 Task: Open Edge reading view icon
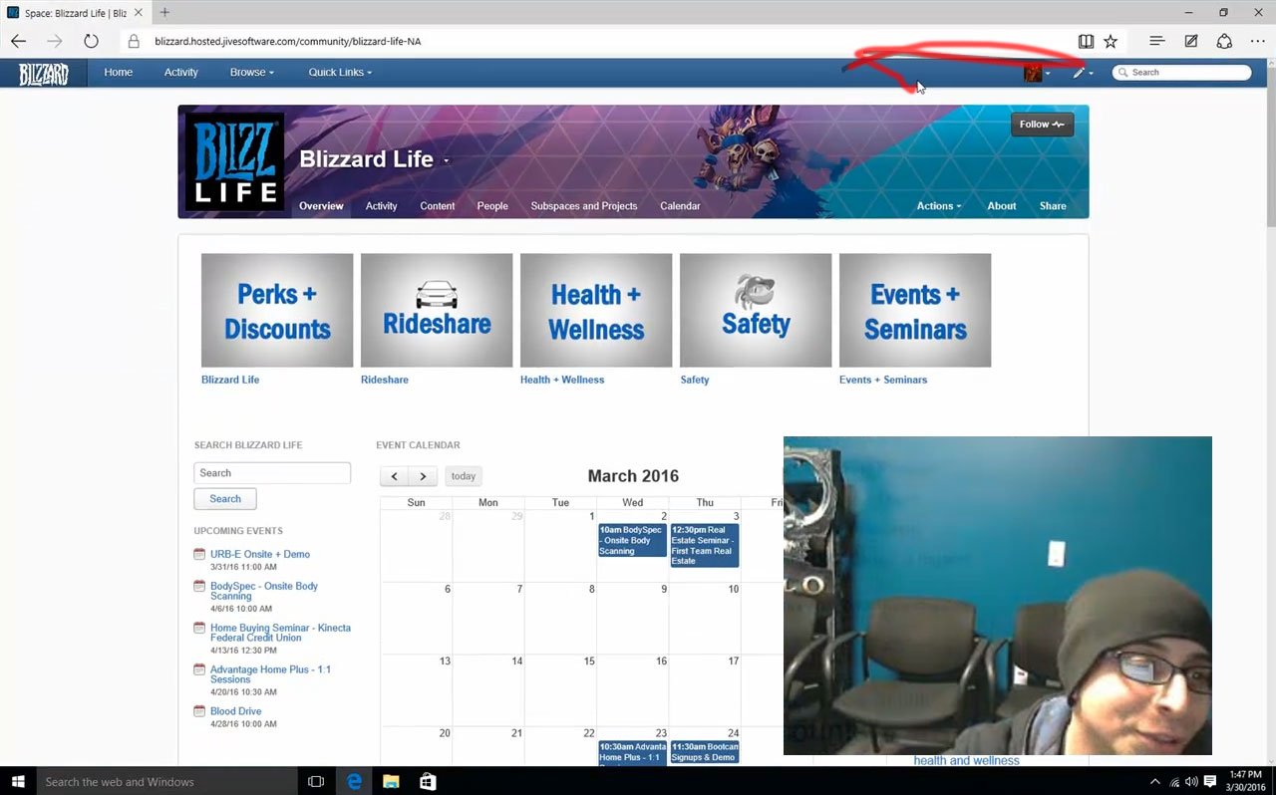point(1086,42)
